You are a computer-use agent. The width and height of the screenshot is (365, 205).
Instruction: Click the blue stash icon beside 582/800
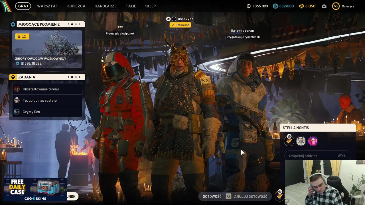coord(275,6)
